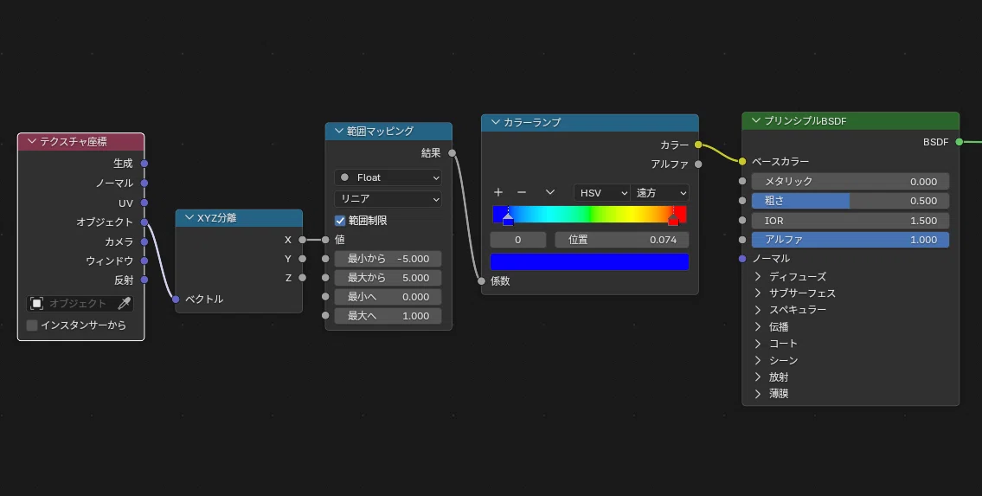
Task: Click the Y output socket
Action: 303,259
